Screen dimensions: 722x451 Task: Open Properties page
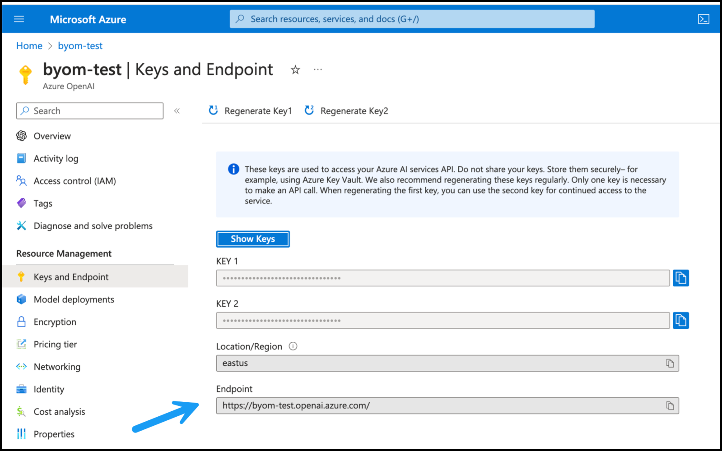coord(54,434)
